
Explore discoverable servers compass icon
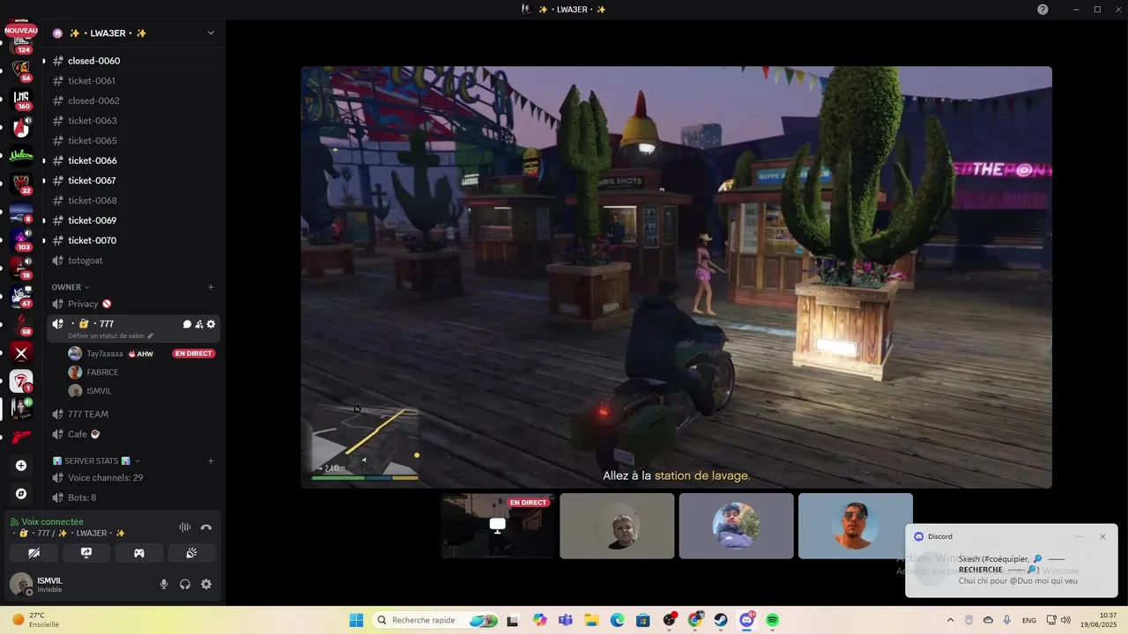[21, 494]
